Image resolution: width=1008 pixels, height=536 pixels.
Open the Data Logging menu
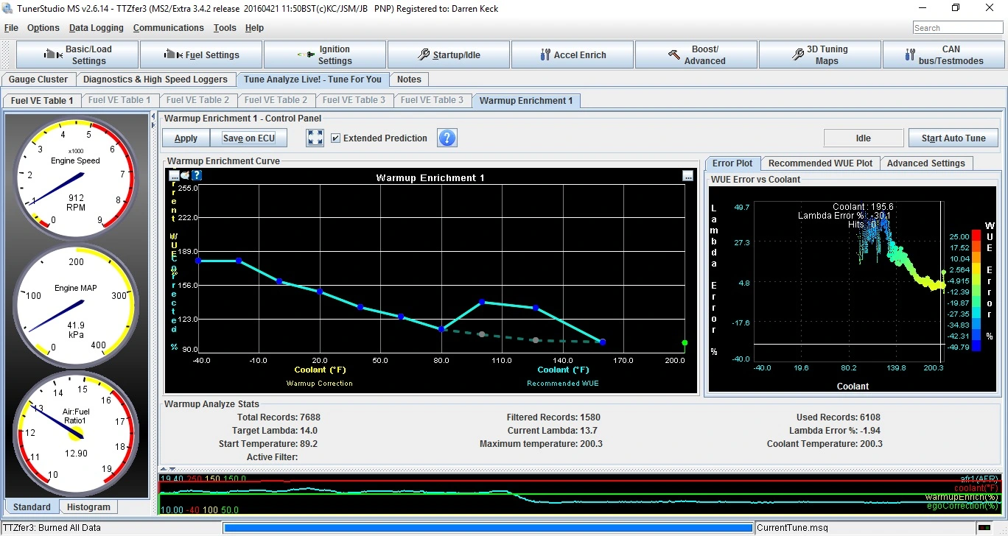coord(97,28)
